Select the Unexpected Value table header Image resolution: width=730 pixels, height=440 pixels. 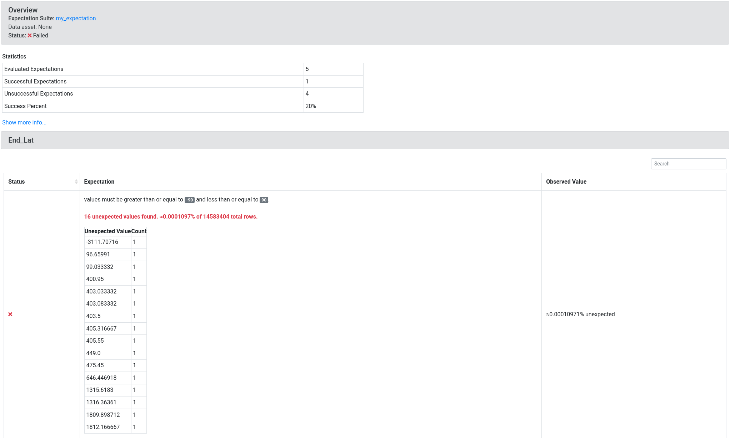[107, 231]
